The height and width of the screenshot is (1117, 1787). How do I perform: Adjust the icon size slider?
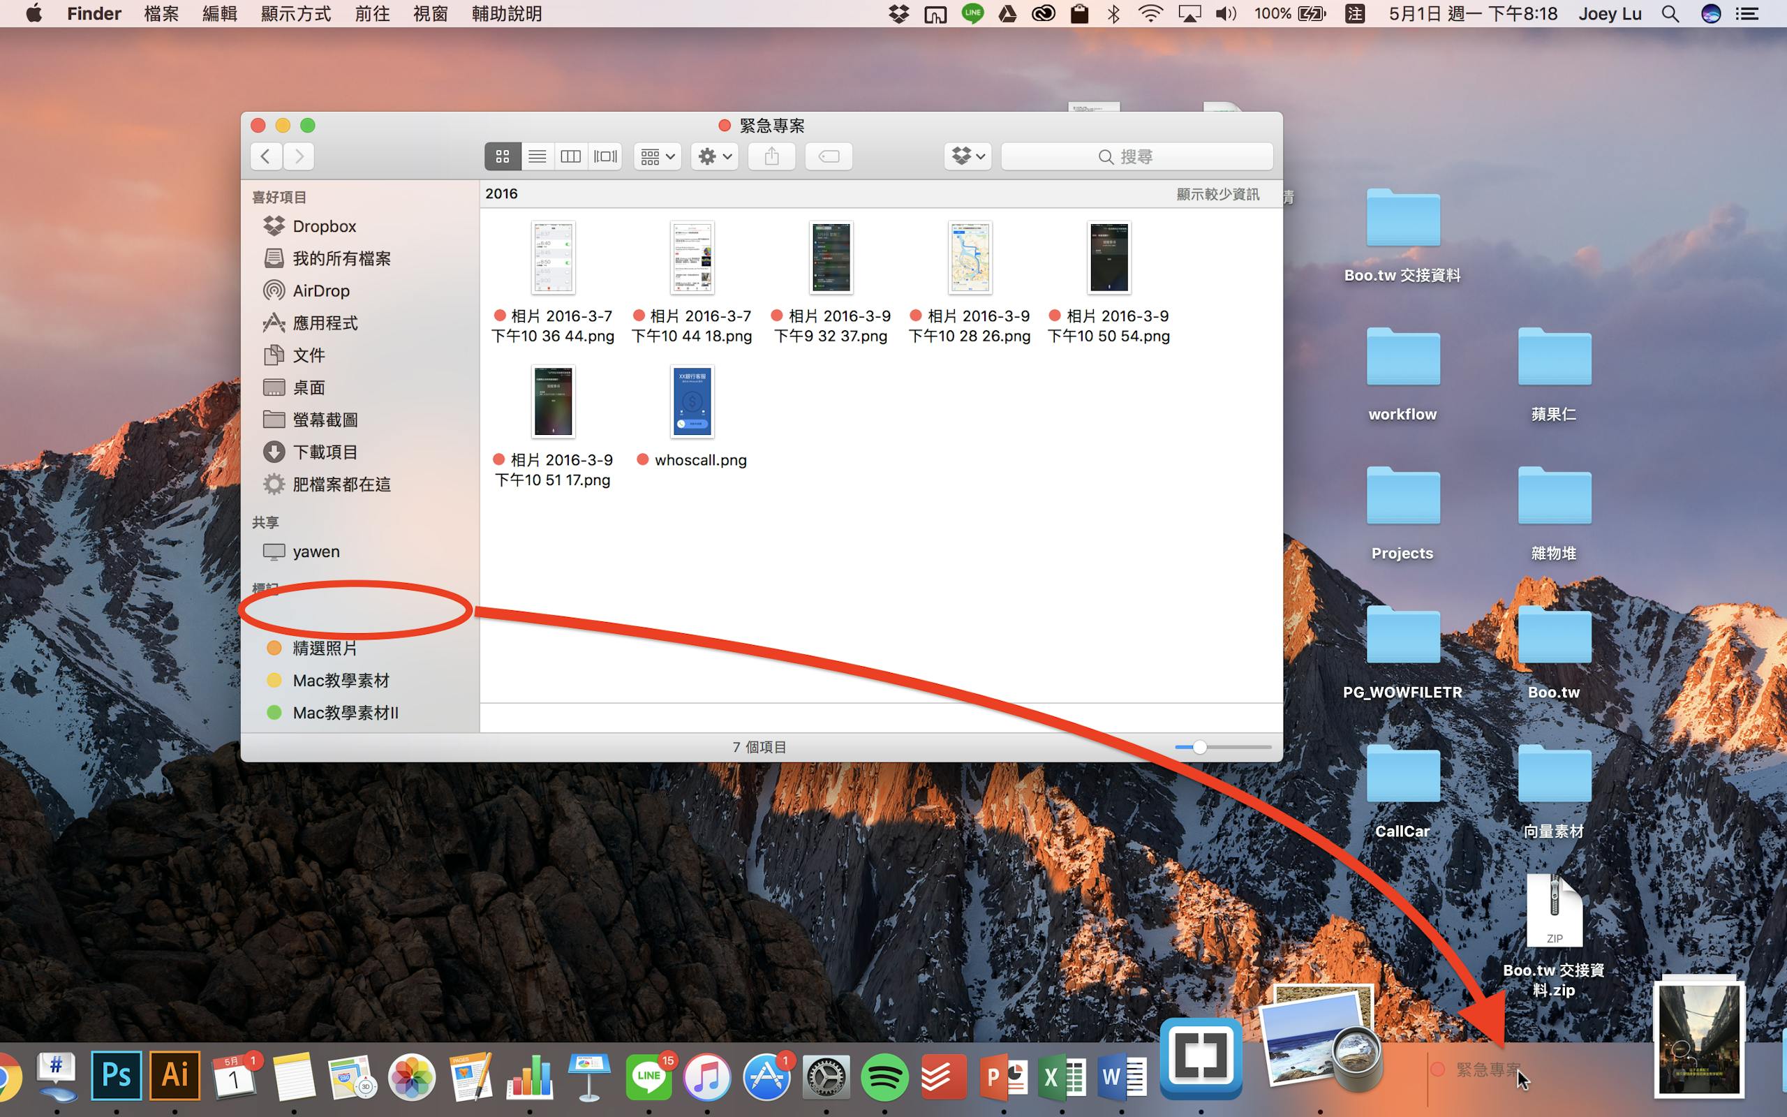pos(1200,747)
